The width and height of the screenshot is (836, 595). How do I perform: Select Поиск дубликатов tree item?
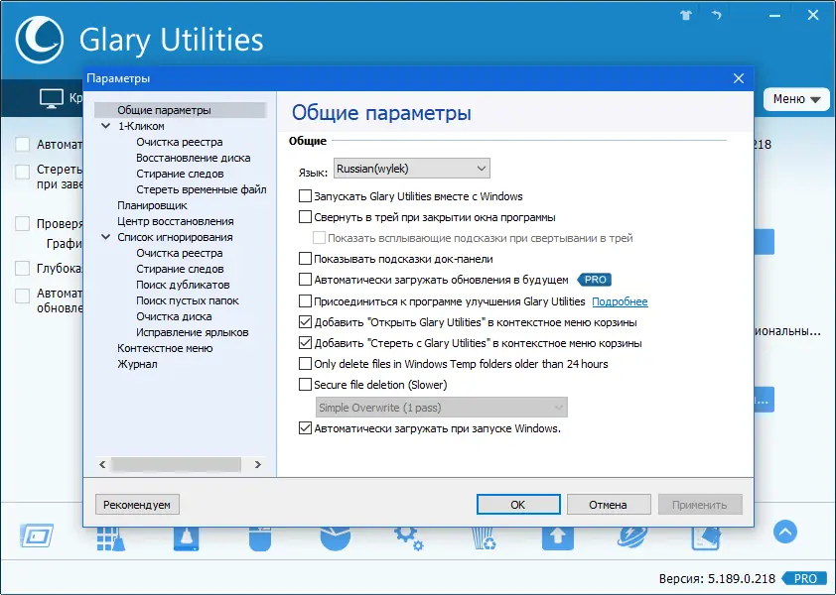click(183, 285)
